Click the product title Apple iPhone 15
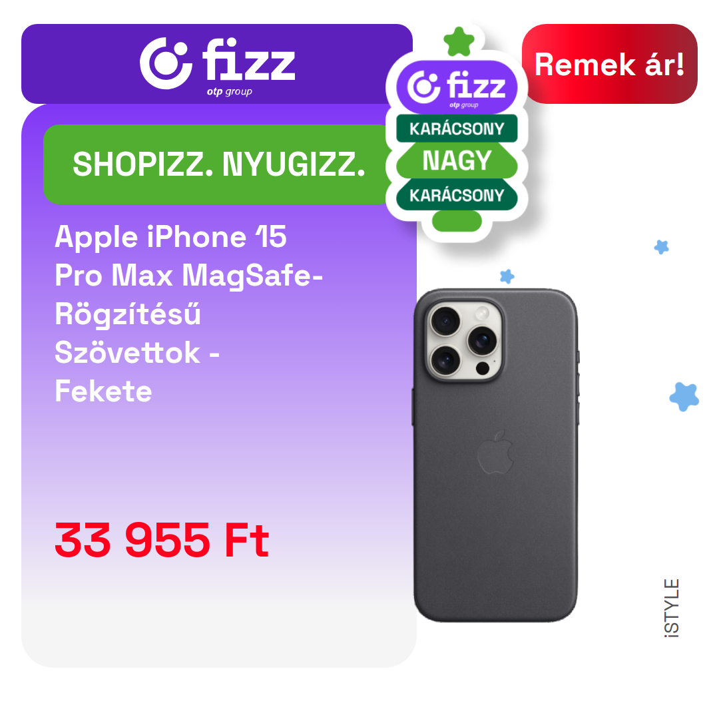The height and width of the screenshot is (719, 719). pos(170,236)
